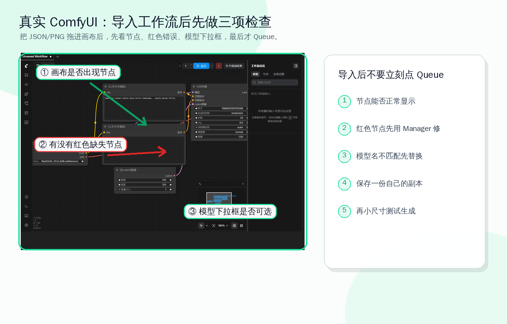Screen dimensions: 507x324
Task: Collapse the lower CLIP文本编码 node via its dot
Action: [x=105, y=126]
